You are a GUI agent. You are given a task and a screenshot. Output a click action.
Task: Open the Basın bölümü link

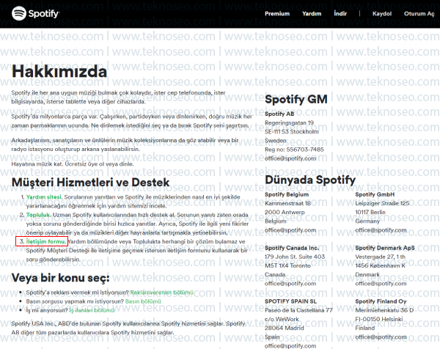tap(143, 301)
